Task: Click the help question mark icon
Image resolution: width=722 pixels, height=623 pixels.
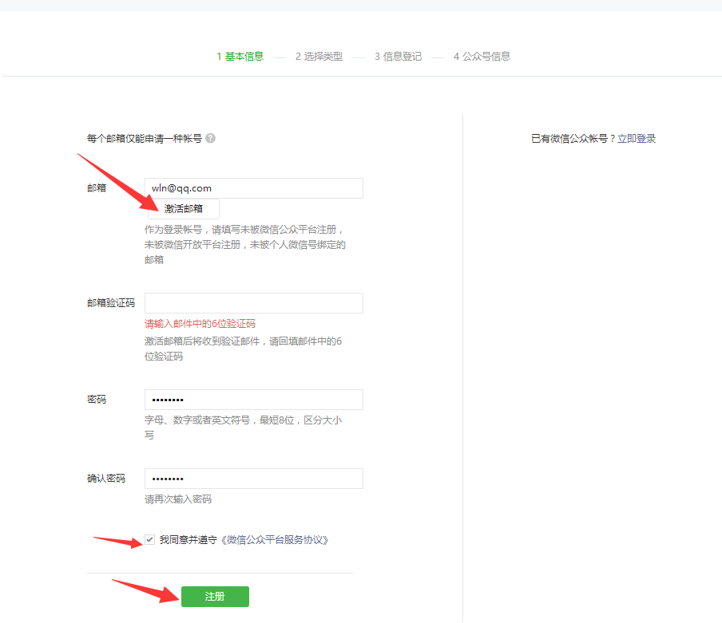Action: pyautogui.click(x=210, y=138)
